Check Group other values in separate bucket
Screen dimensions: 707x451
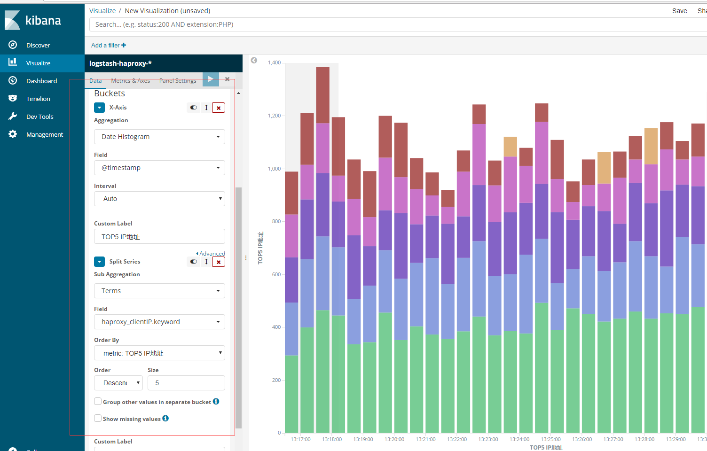pos(98,401)
